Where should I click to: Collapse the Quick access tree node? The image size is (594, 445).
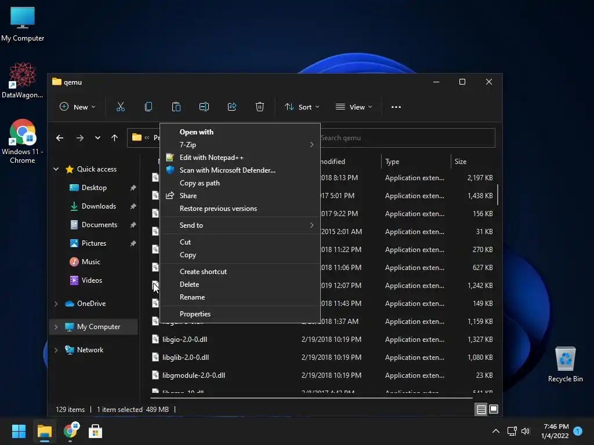(56, 169)
